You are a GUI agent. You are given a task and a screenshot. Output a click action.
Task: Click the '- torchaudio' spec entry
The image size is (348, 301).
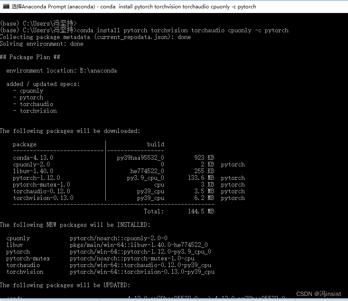[33, 104]
